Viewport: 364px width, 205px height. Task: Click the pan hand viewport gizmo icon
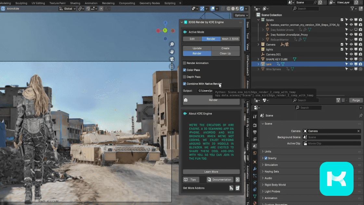(x=171, y=52)
